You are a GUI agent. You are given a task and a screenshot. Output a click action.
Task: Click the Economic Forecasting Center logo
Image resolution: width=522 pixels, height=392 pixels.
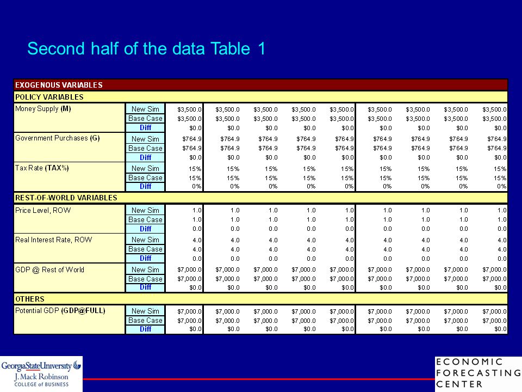coord(478,373)
